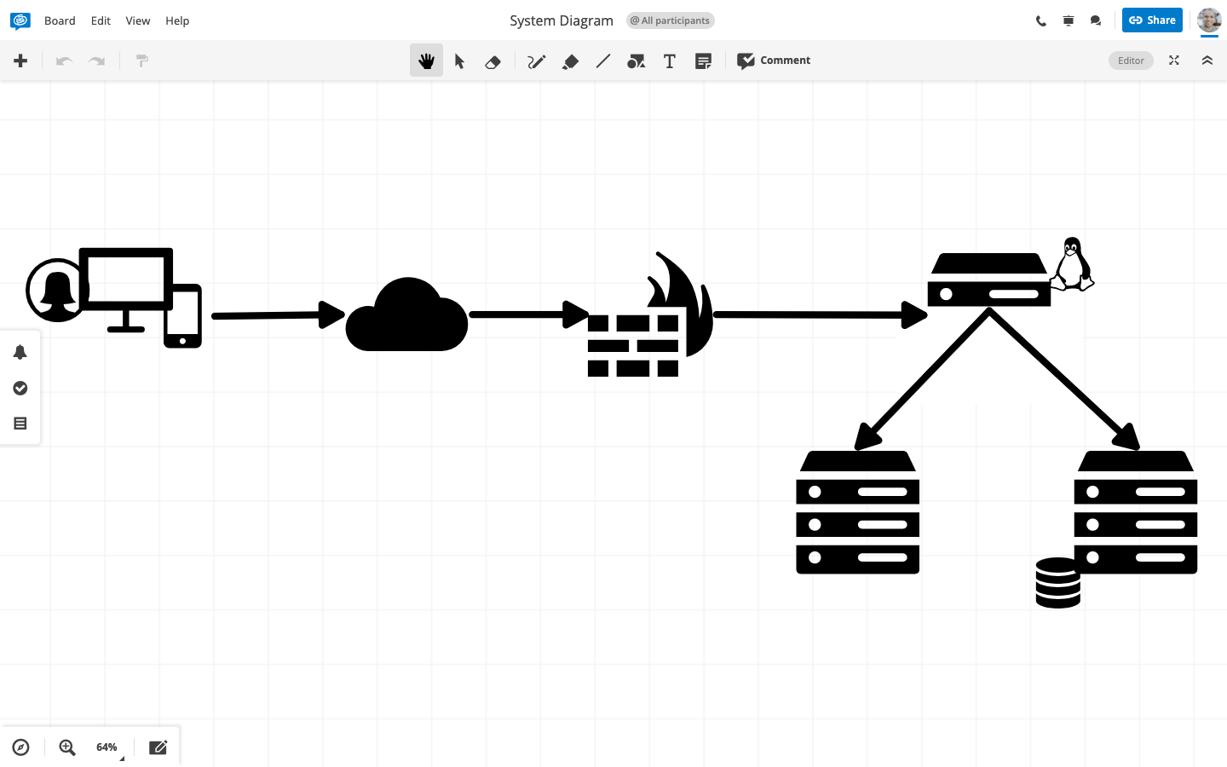Click the Comment button
The height and width of the screenshot is (767, 1227).
tap(774, 61)
